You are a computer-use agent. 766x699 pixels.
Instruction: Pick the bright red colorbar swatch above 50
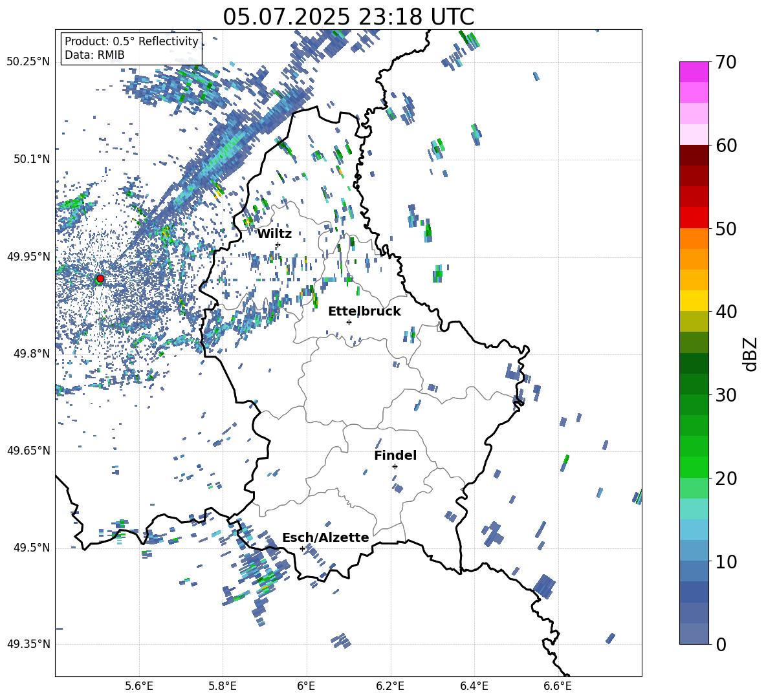pyautogui.click(x=694, y=218)
